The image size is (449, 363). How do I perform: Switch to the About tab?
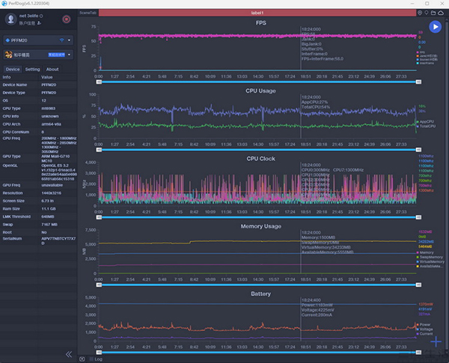pos(52,69)
